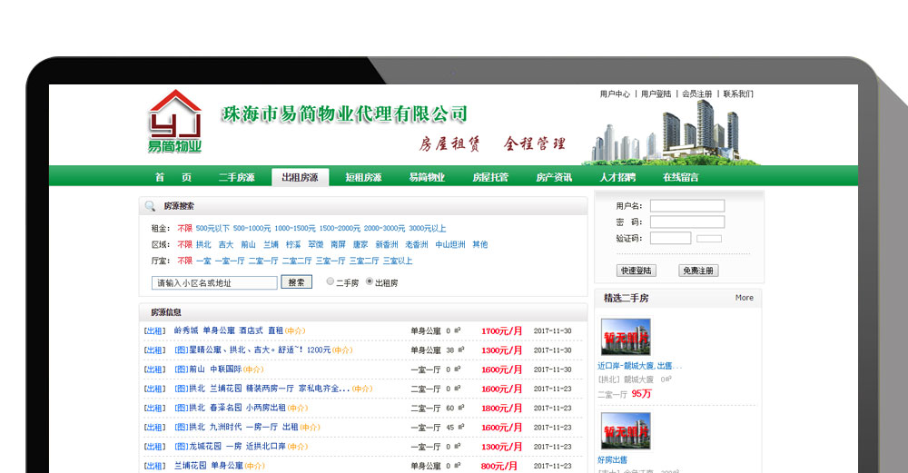Switch to the 短租房源 tab
The image size is (908, 473).
coord(363,178)
